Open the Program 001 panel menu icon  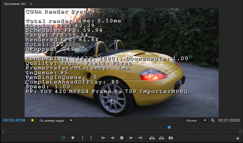click(31, 4)
